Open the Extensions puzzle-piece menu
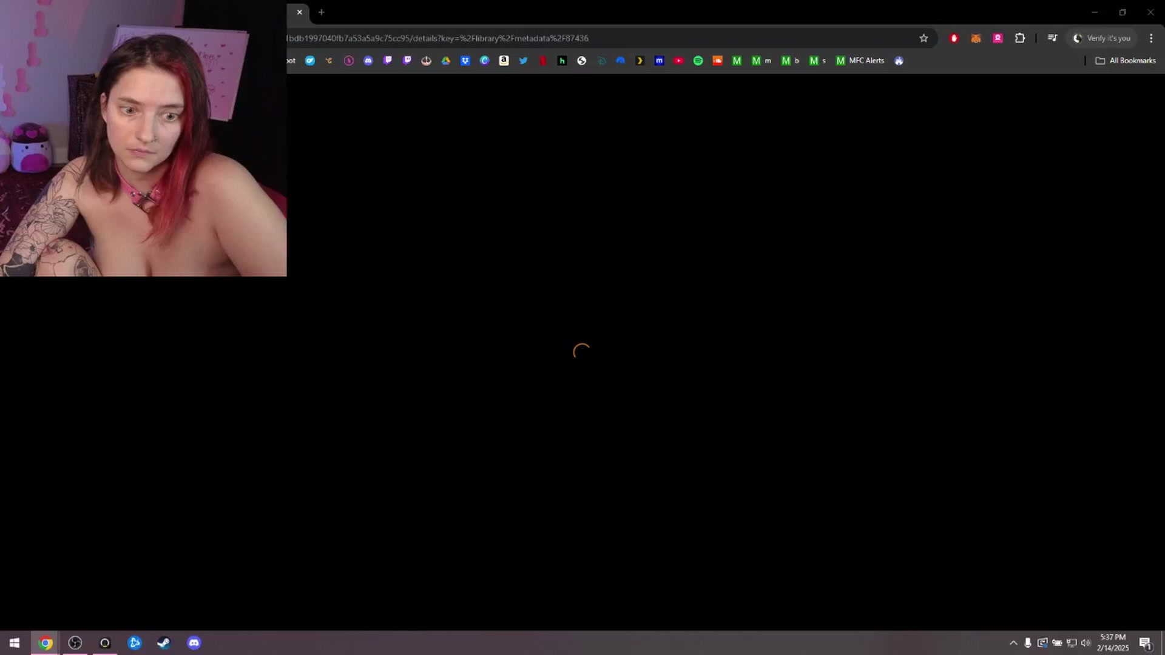1165x655 pixels. point(1020,38)
